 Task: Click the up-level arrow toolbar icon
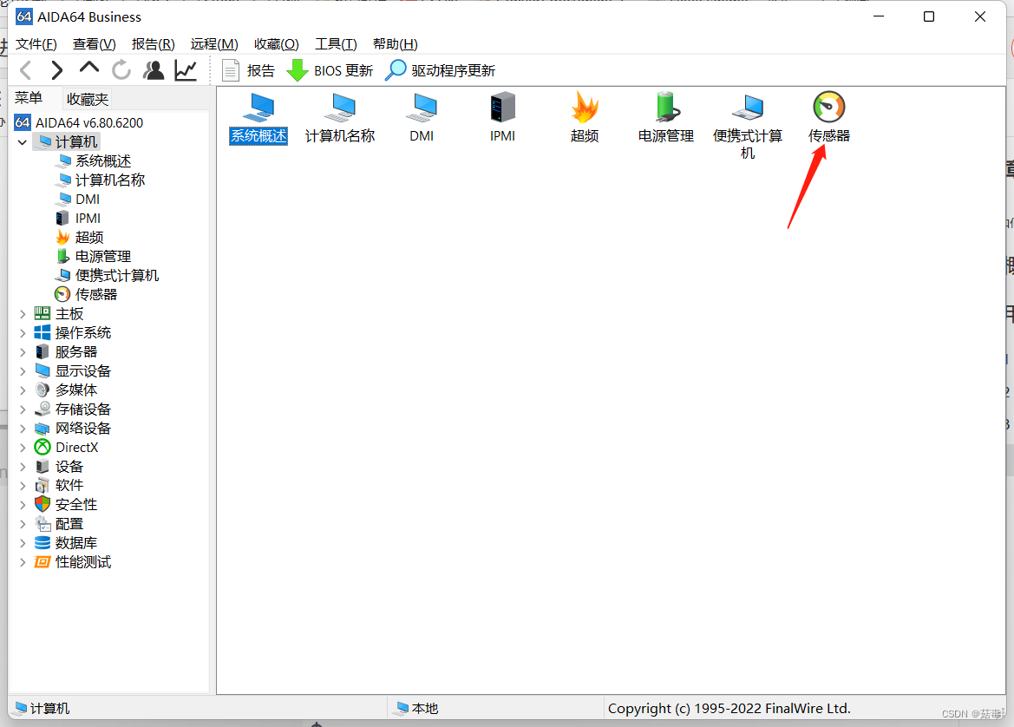[89, 68]
